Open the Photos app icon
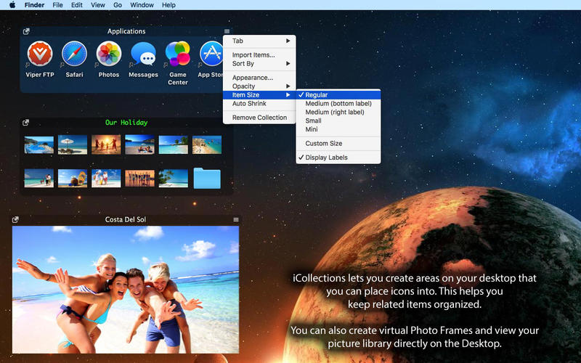The image size is (581, 363). (109, 54)
